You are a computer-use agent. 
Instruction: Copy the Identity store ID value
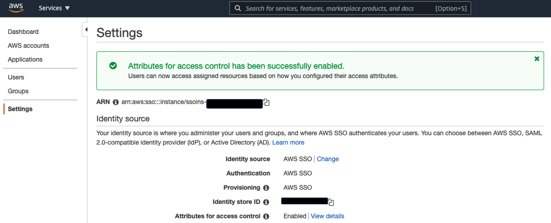point(331,202)
